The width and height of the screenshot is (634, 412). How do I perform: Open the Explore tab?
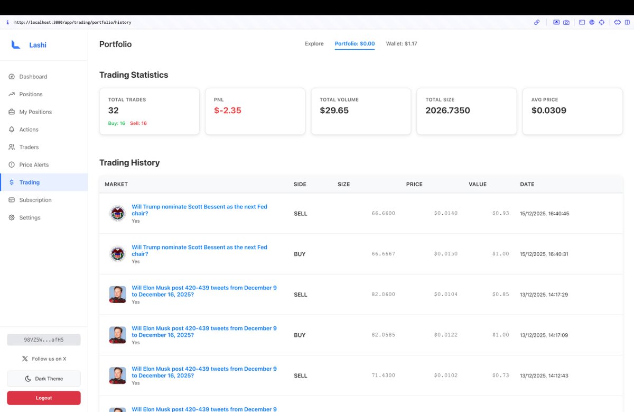[314, 44]
